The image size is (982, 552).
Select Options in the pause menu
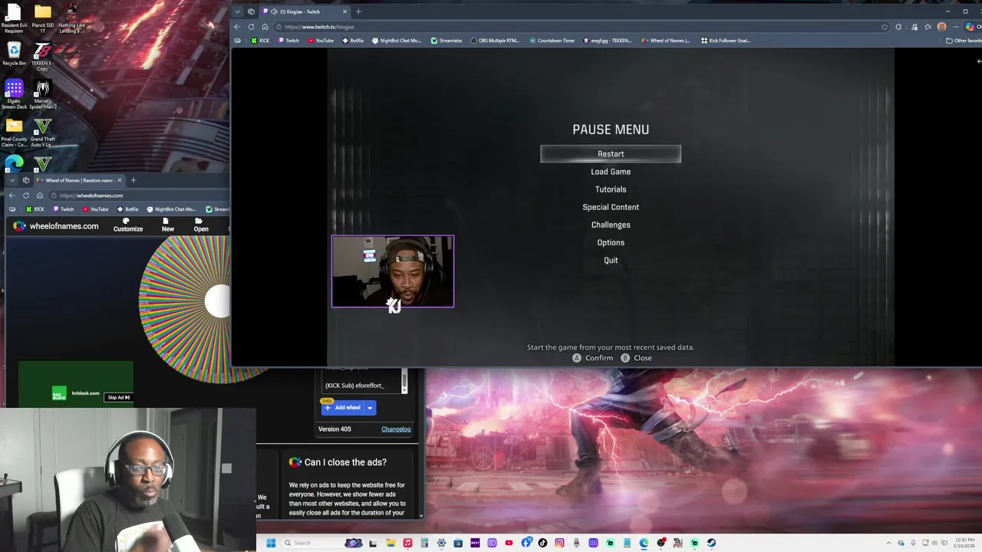[611, 242]
